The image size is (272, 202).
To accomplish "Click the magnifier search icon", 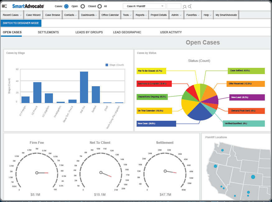I will coord(185,7).
